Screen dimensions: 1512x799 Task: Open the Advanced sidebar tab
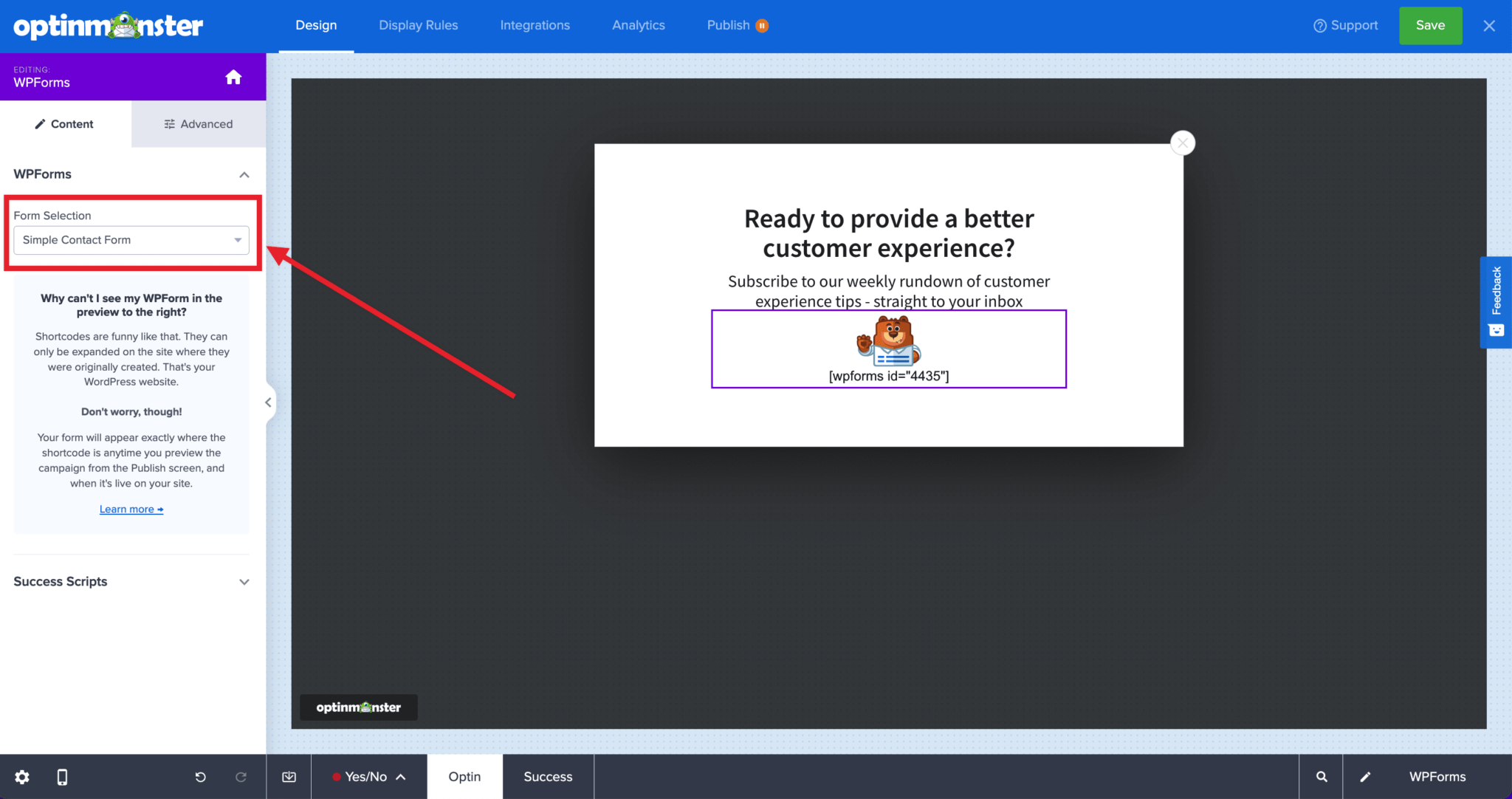[x=198, y=123]
